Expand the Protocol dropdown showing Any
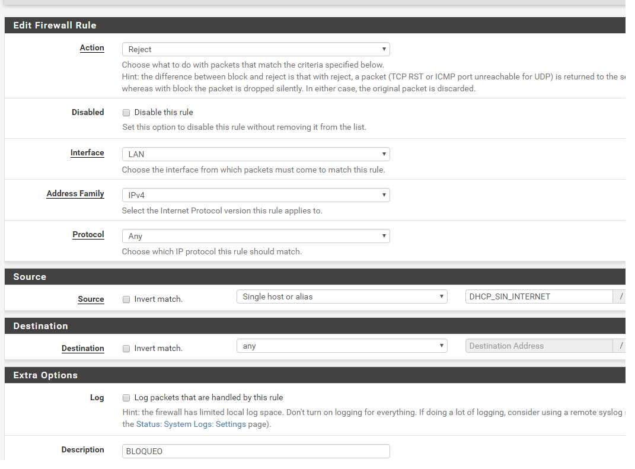This screenshot has height=469, width=635. pyautogui.click(x=256, y=236)
